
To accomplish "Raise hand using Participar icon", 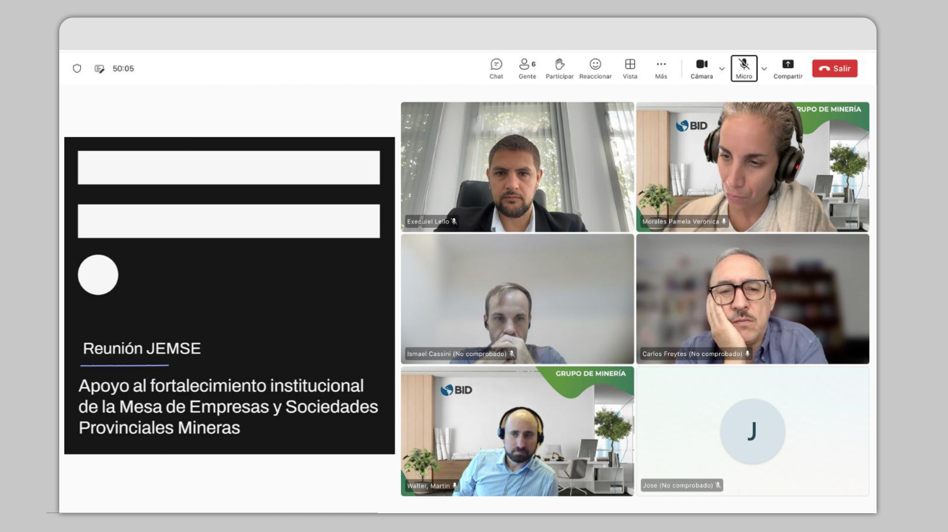I will click(x=559, y=68).
